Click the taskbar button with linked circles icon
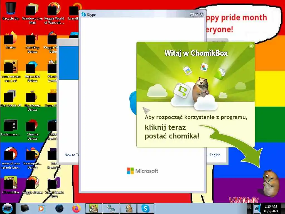This screenshot has height=214, width=285. pyautogui.click(x=111, y=208)
